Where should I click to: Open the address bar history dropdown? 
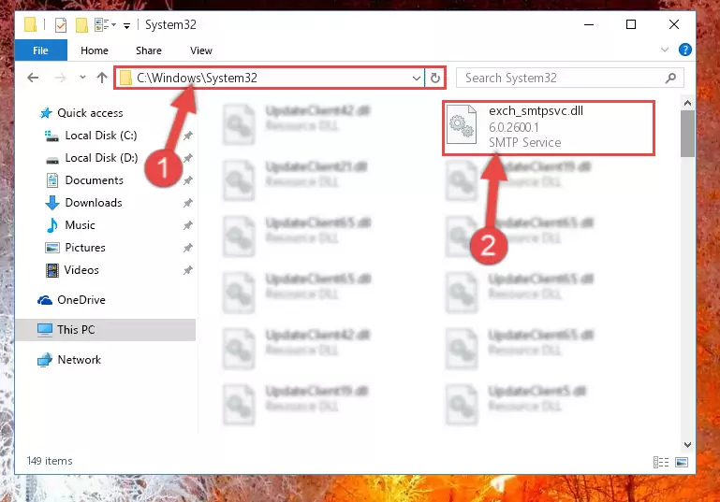point(417,78)
